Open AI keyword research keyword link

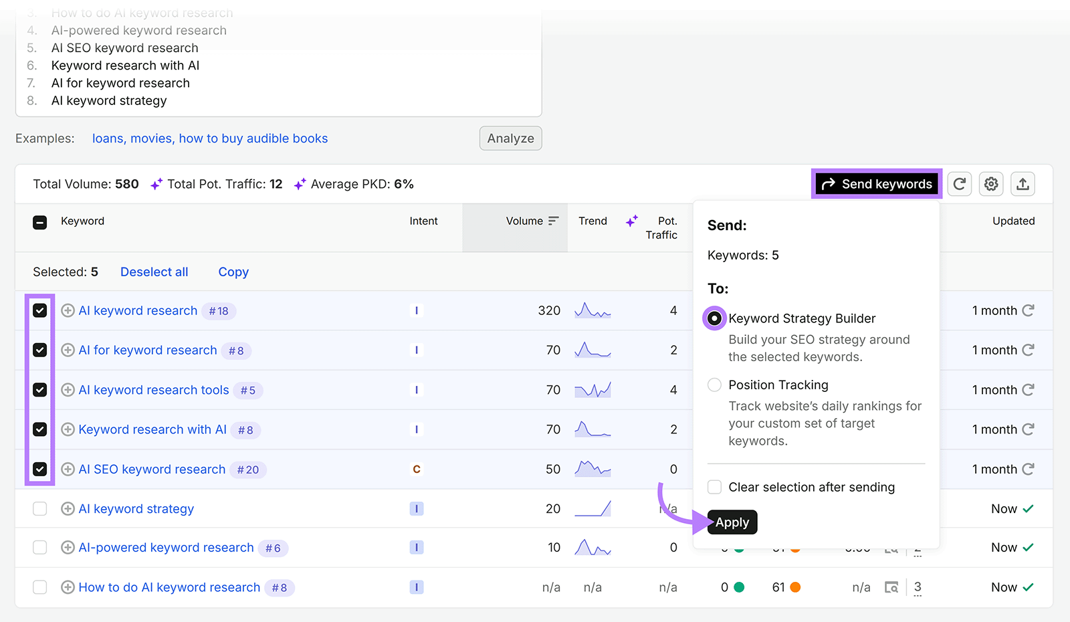click(x=138, y=310)
